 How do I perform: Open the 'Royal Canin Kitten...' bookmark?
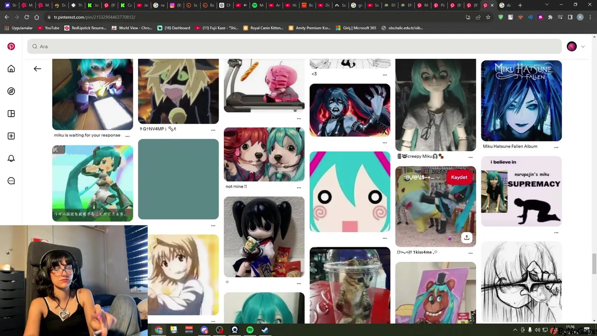(x=263, y=28)
